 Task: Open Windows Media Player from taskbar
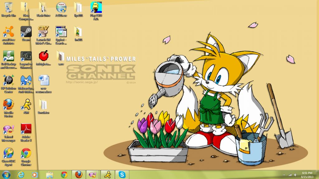(35, 175)
